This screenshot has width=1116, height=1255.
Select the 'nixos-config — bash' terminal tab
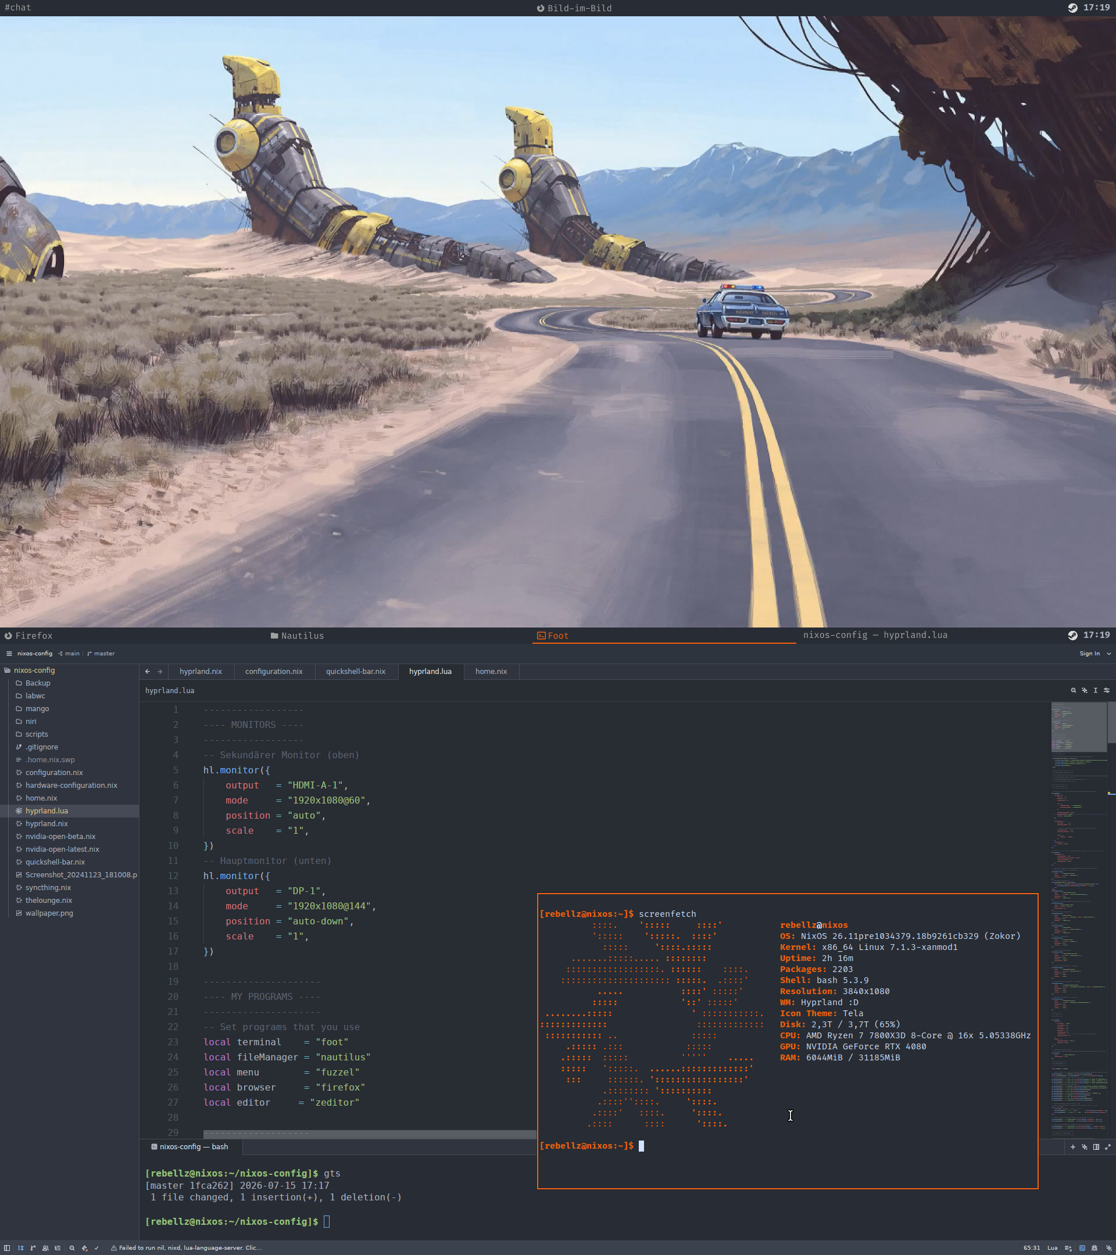point(191,1147)
